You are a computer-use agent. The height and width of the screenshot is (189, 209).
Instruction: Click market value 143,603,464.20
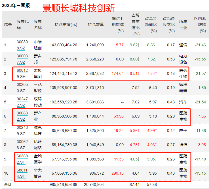64,45
